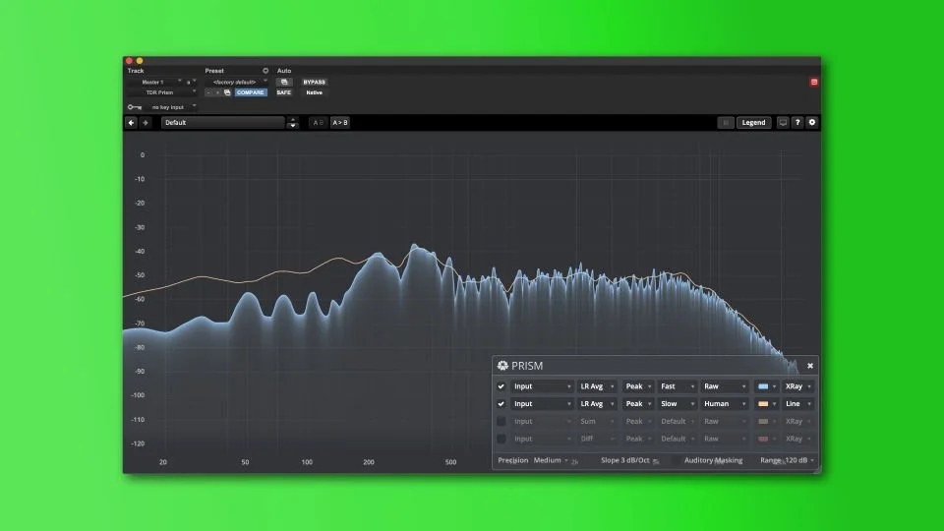
Task: Click the '-60' dB axis label
Action: pos(140,299)
